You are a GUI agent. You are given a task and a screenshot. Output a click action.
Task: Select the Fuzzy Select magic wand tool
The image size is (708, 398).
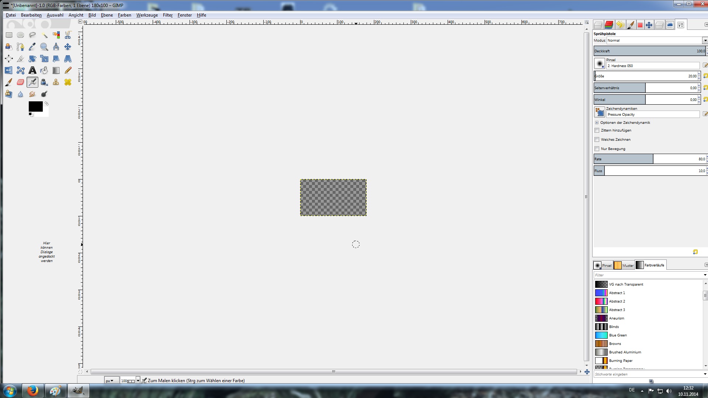tap(44, 35)
